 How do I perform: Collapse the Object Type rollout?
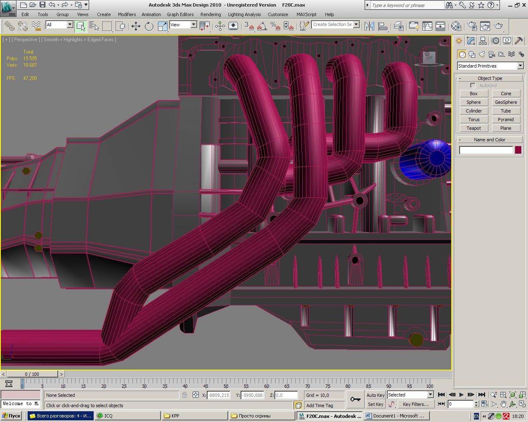tap(490, 78)
